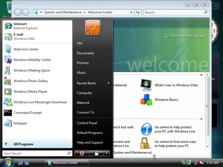Open Internet Explorer from Start menu
This screenshot has height=167, width=223.
(37, 26)
